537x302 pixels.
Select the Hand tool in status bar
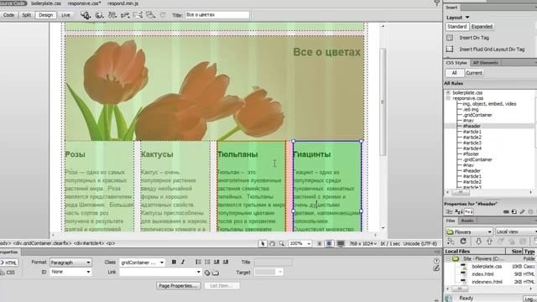click(x=272, y=243)
